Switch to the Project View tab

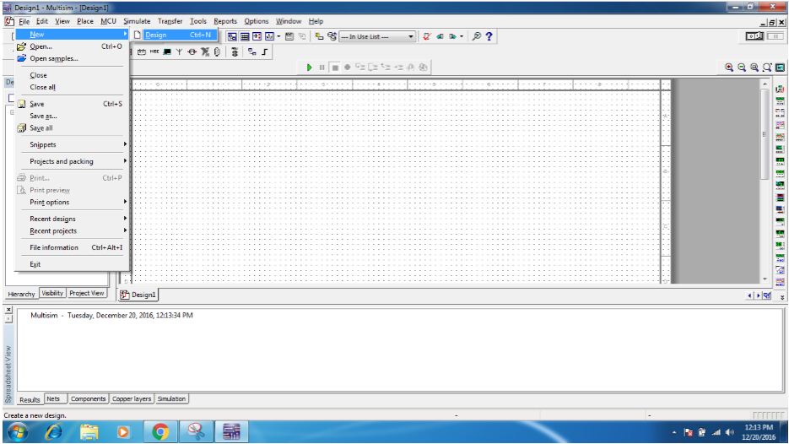[87, 293]
